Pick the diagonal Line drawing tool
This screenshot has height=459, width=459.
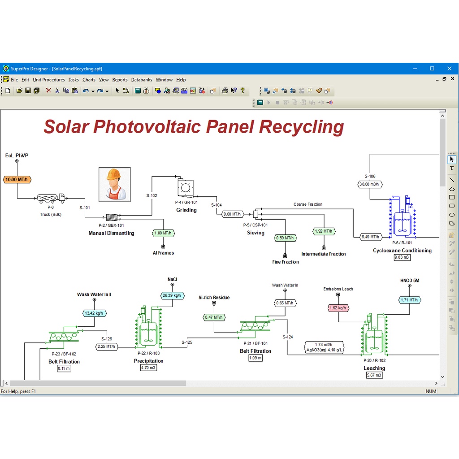point(451,179)
